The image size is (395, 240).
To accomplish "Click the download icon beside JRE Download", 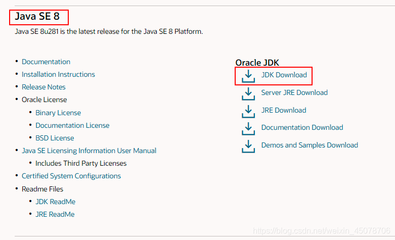I will [248, 111].
